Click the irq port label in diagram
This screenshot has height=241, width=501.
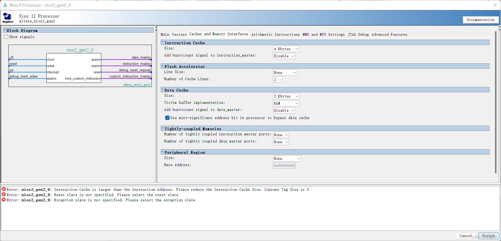point(11,70)
